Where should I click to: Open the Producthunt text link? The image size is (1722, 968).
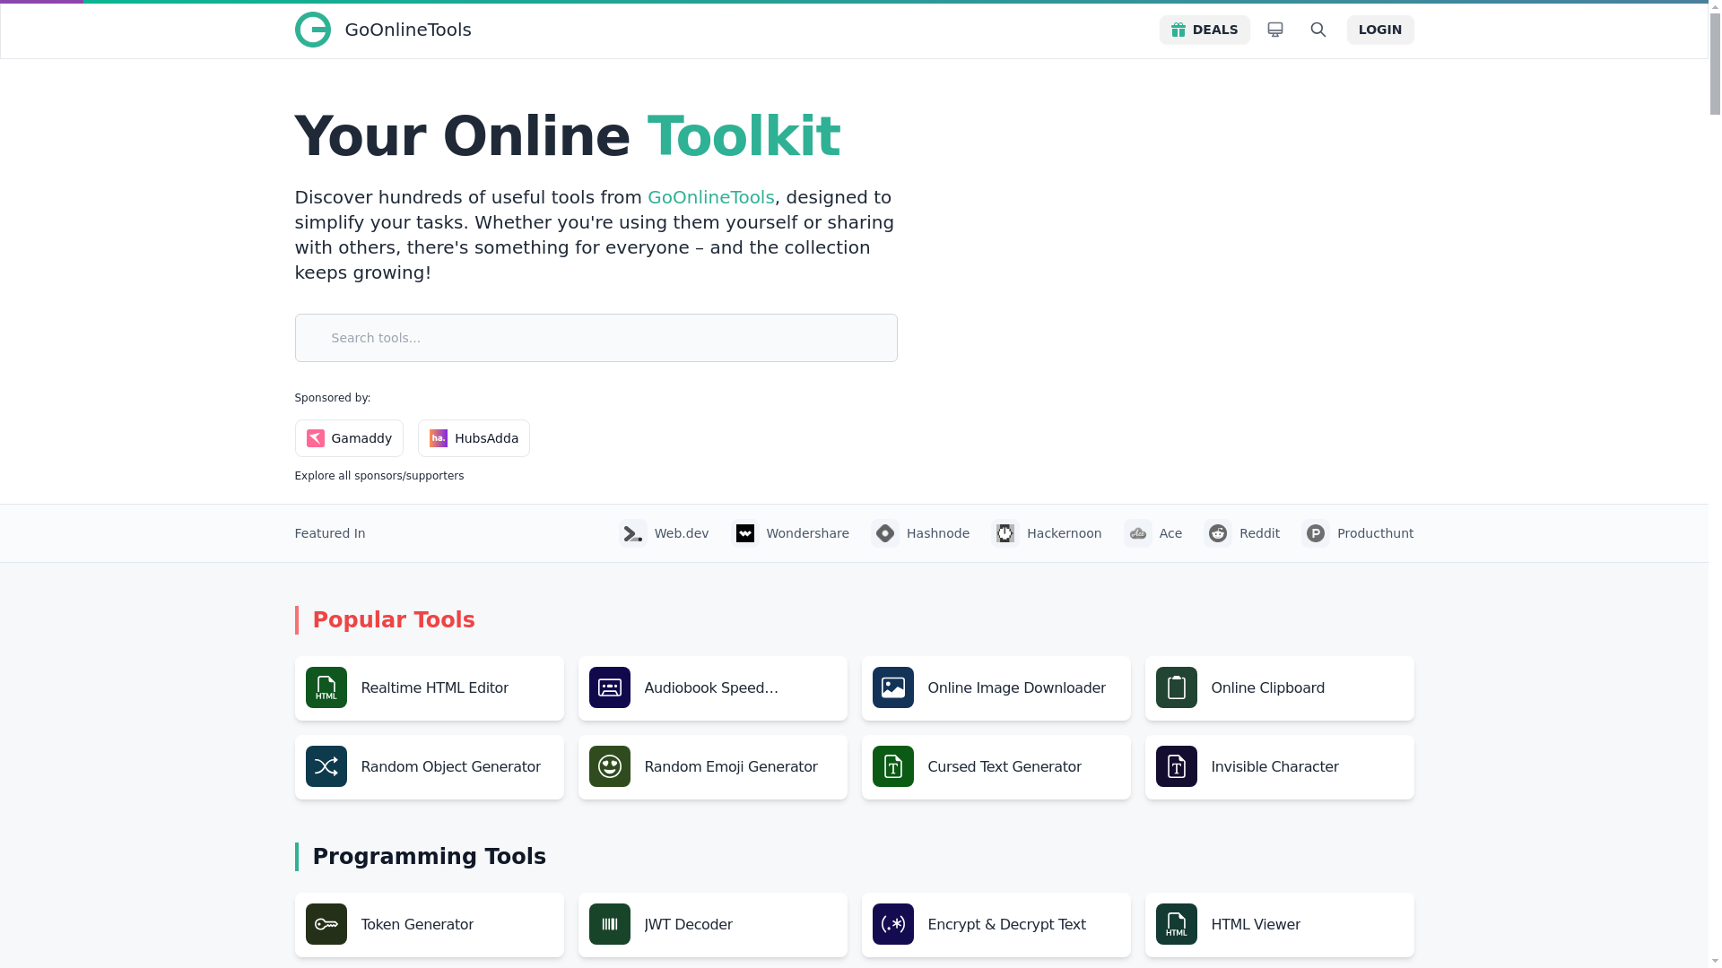click(1376, 533)
